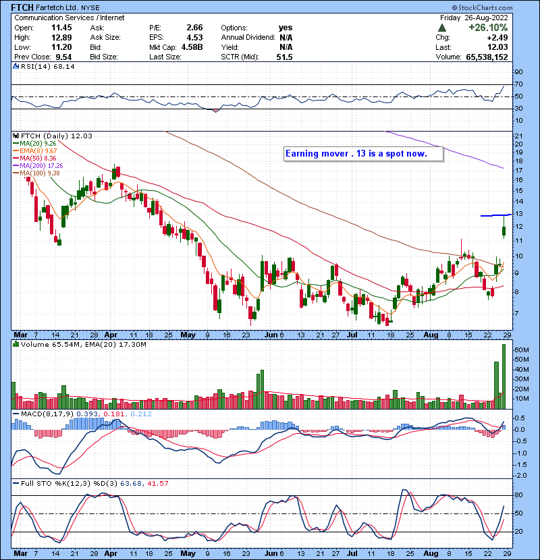This screenshot has height=560, width=540.
Task: Click the +26.10% percent change
Action: click(488, 28)
